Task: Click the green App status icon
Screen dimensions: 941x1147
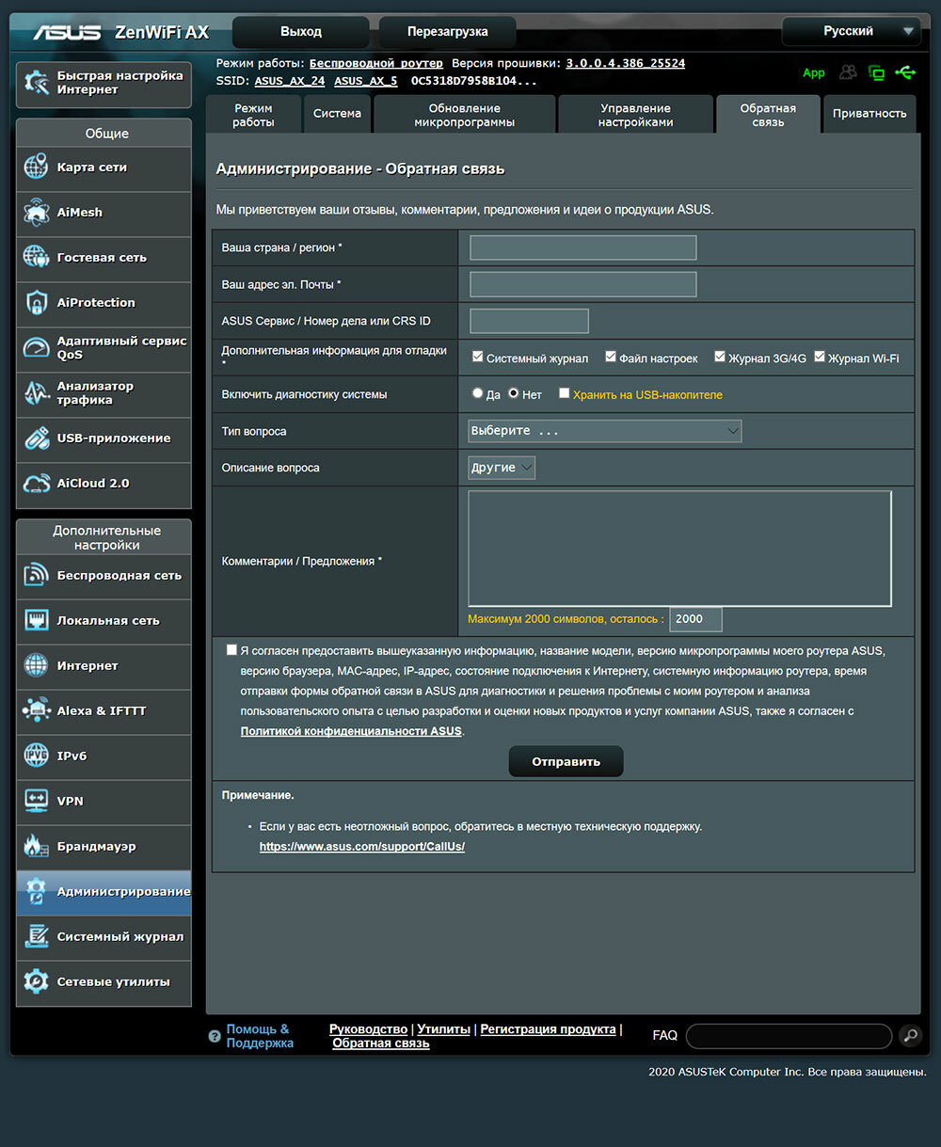Action: (x=814, y=72)
